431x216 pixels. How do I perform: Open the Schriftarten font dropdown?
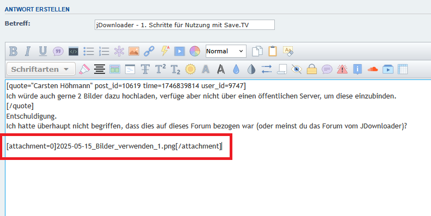pos(41,69)
